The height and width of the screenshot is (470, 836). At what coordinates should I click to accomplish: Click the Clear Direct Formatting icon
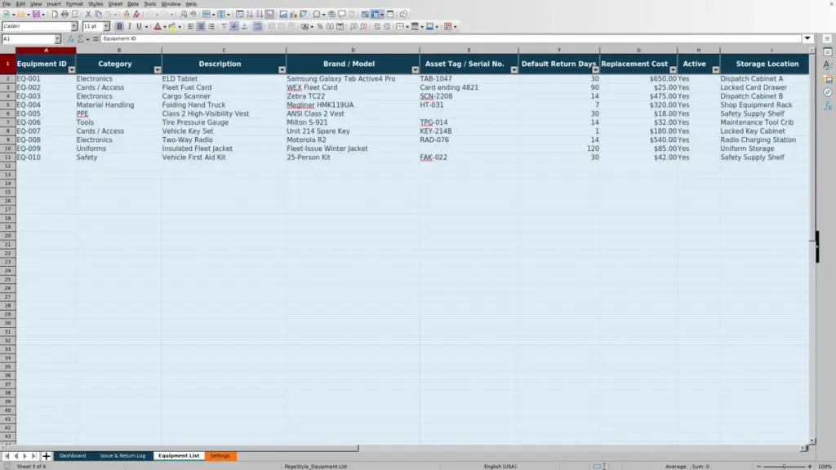(x=136, y=15)
